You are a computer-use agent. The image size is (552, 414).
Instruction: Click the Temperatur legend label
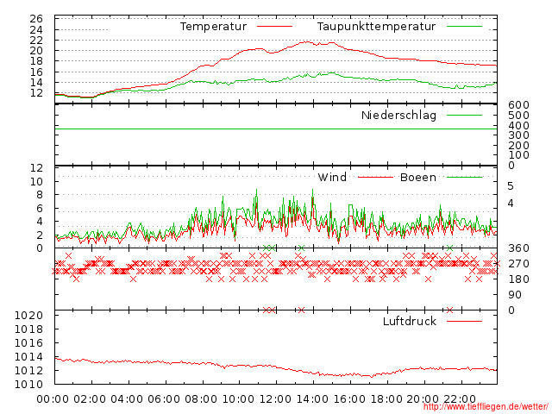(x=213, y=27)
